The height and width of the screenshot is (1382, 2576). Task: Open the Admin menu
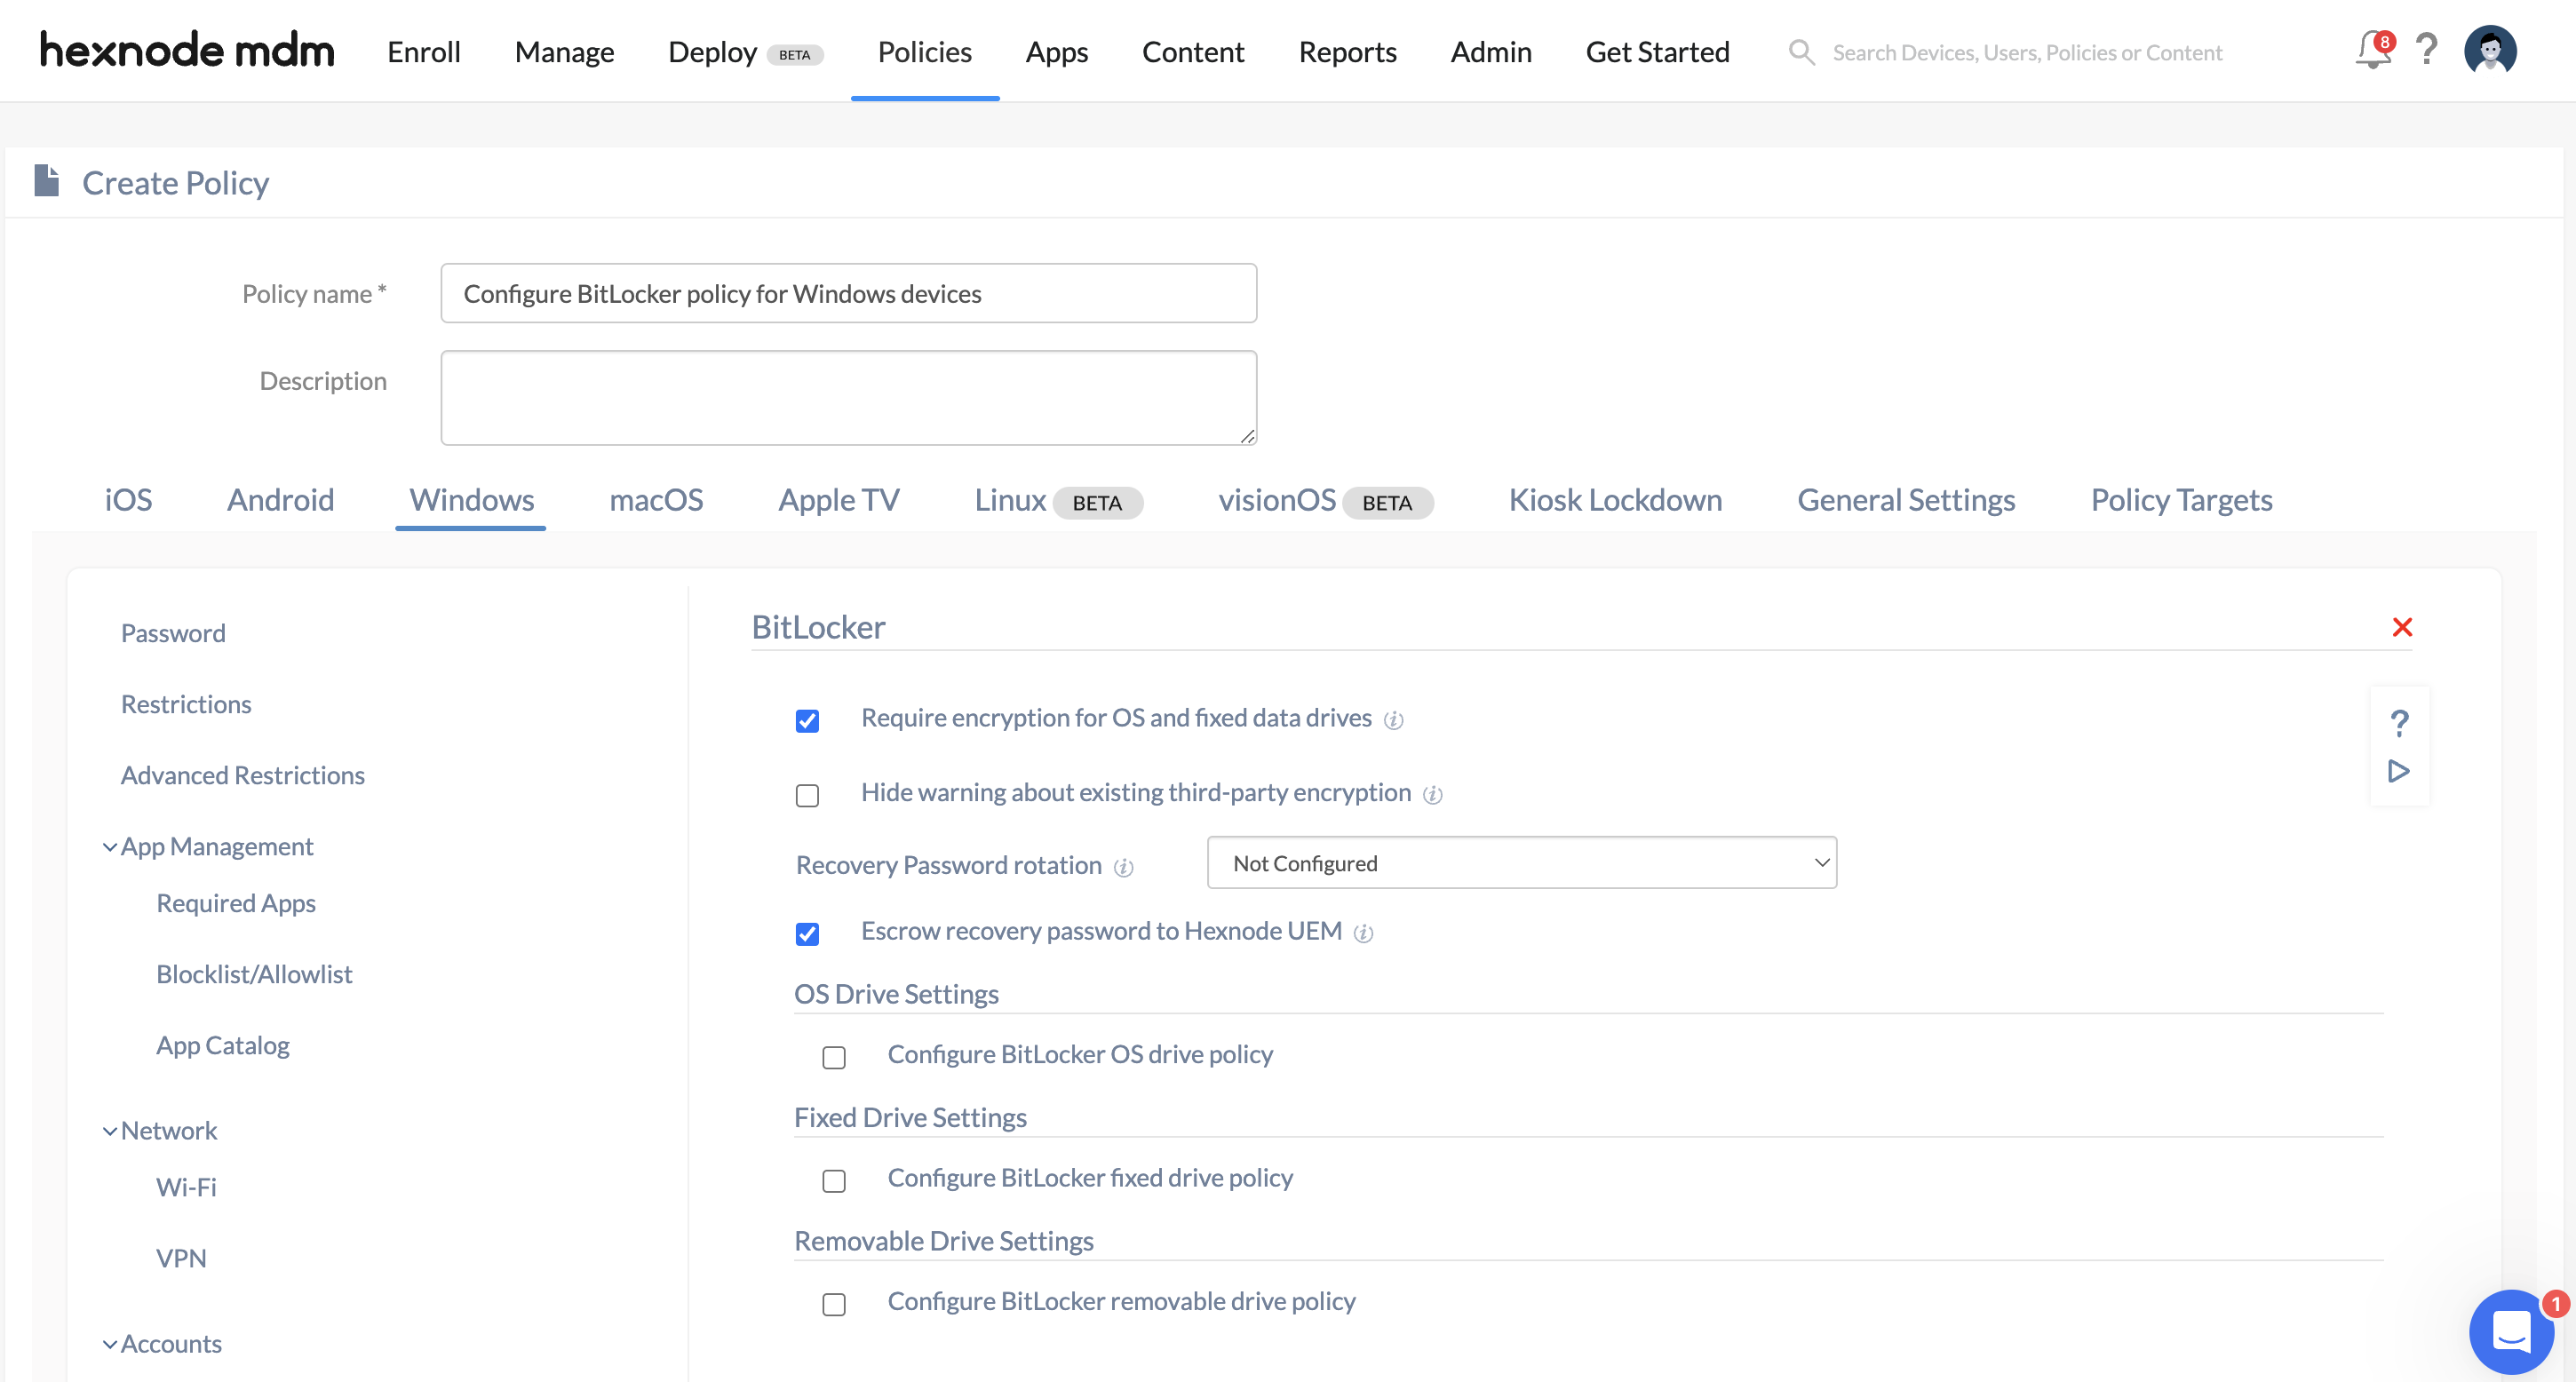(1490, 51)
